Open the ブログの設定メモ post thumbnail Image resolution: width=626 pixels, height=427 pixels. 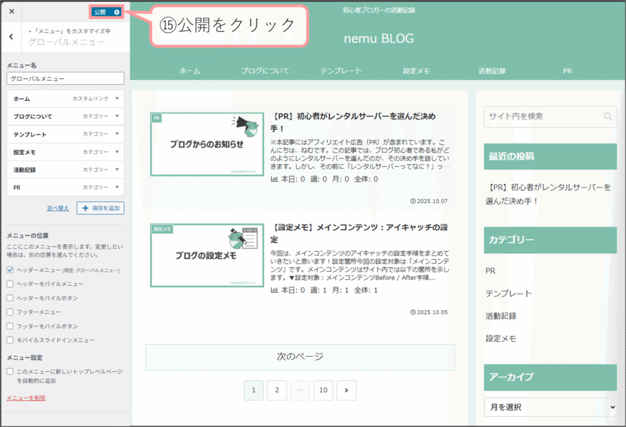[207, 255]
